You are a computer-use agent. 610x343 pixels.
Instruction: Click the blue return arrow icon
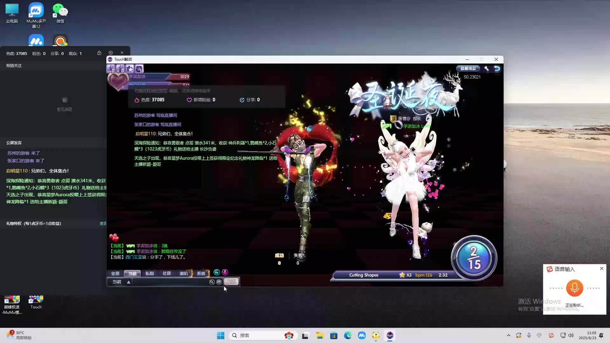pos(497,68)
